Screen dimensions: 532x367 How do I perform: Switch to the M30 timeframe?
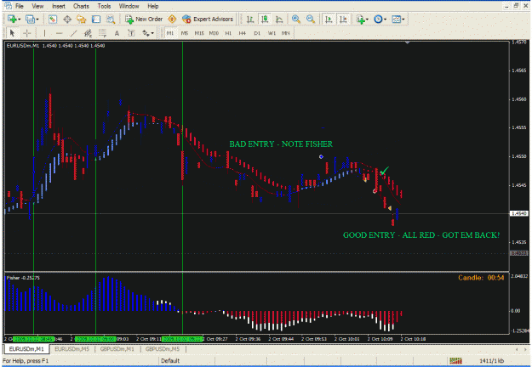(214, 33)
